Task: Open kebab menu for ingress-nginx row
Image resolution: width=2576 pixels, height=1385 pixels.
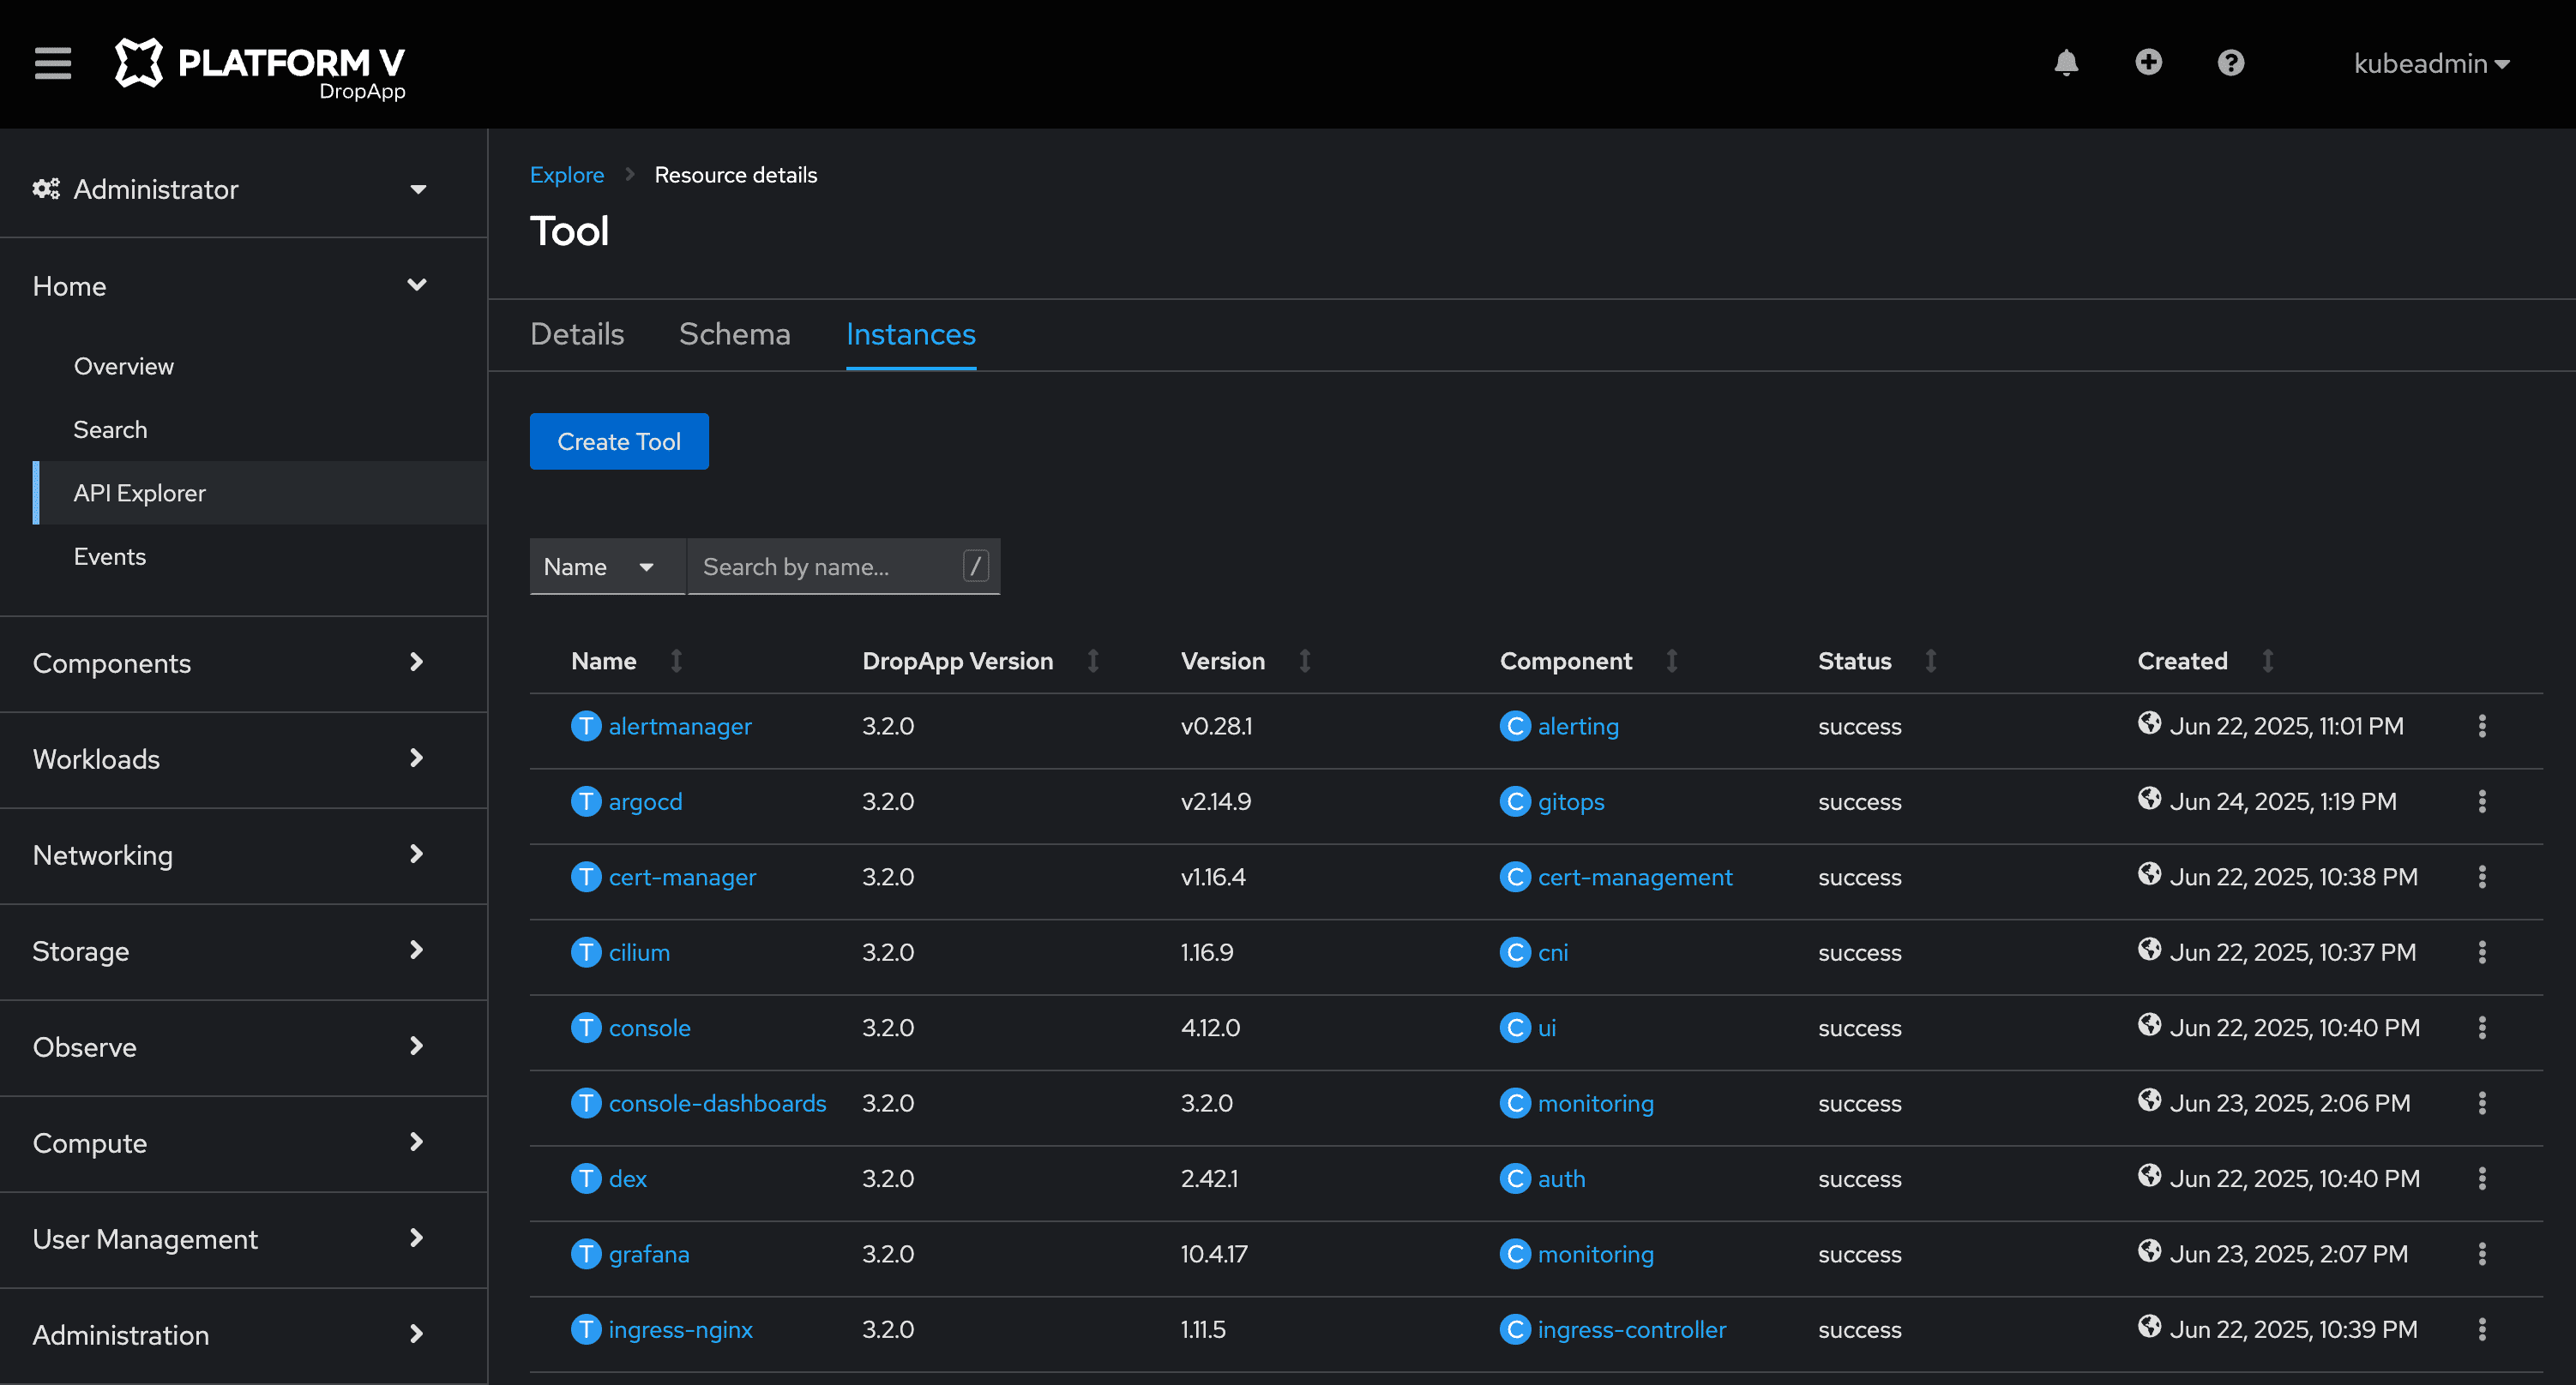Action: pos(2482,1330)
